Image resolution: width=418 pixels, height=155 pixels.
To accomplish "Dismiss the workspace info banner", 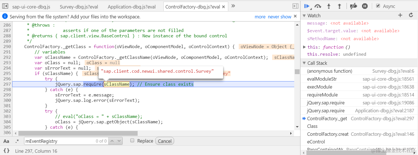I will 295,16.
